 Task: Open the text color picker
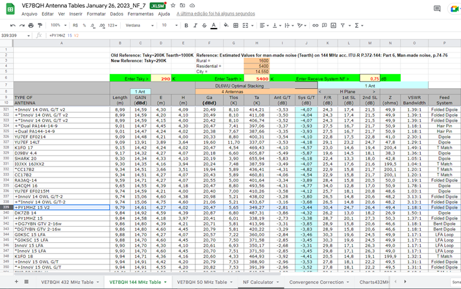[214, 25]
